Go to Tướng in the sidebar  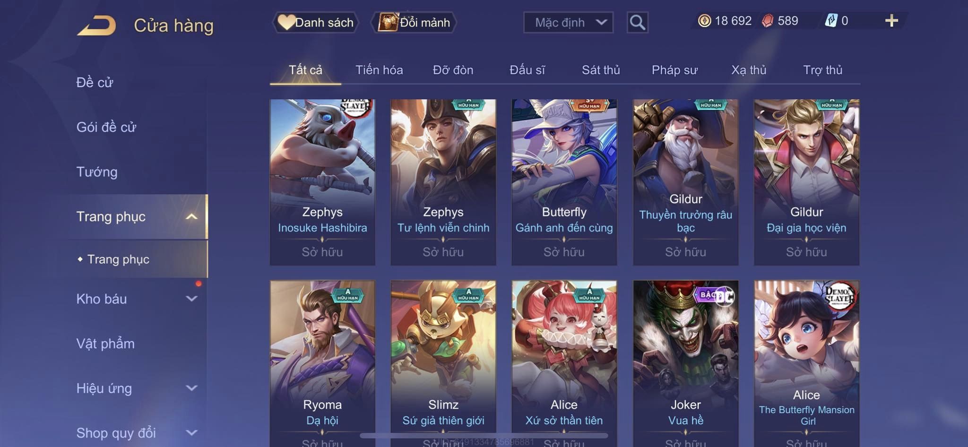[97, 172]
